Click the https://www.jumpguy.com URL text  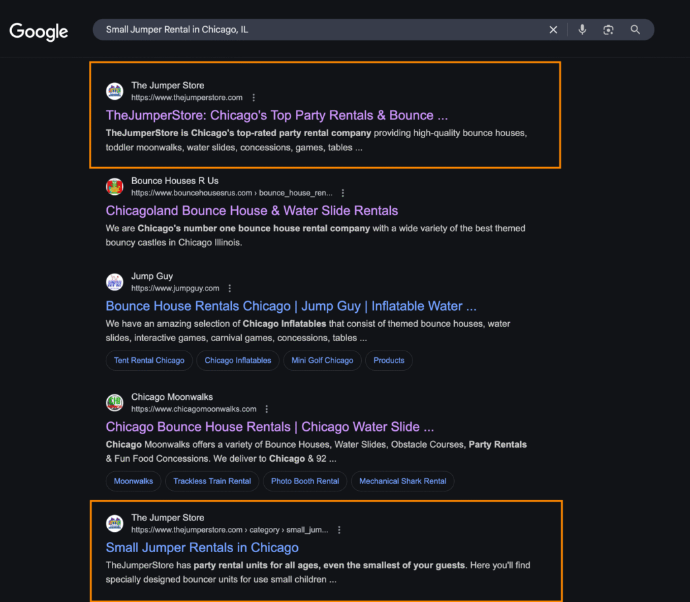(175, 288)
